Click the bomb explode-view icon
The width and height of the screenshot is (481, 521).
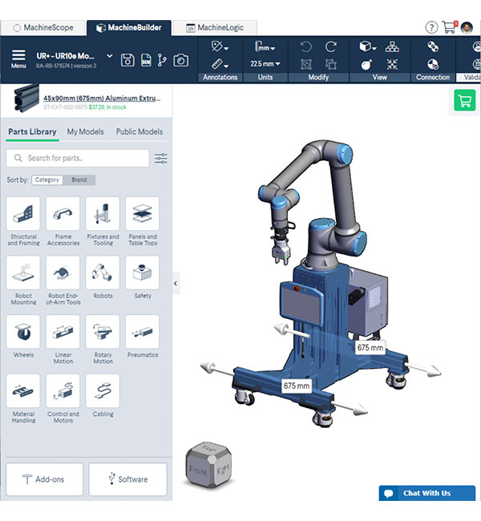tap(366, 64)
